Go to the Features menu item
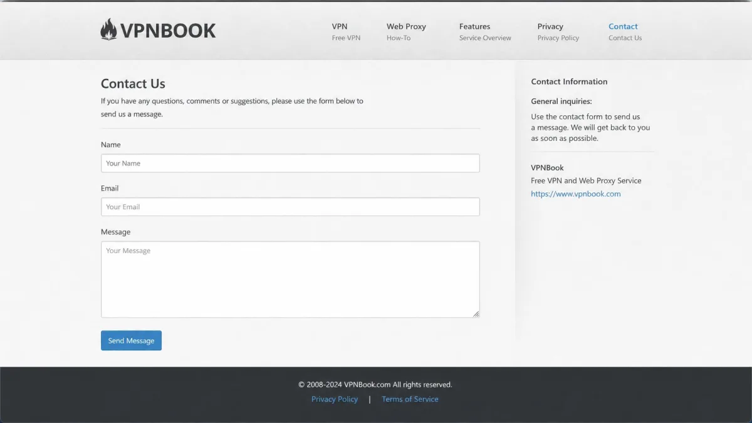The width and height of the screenshot is (752, 423). point(485,32)
